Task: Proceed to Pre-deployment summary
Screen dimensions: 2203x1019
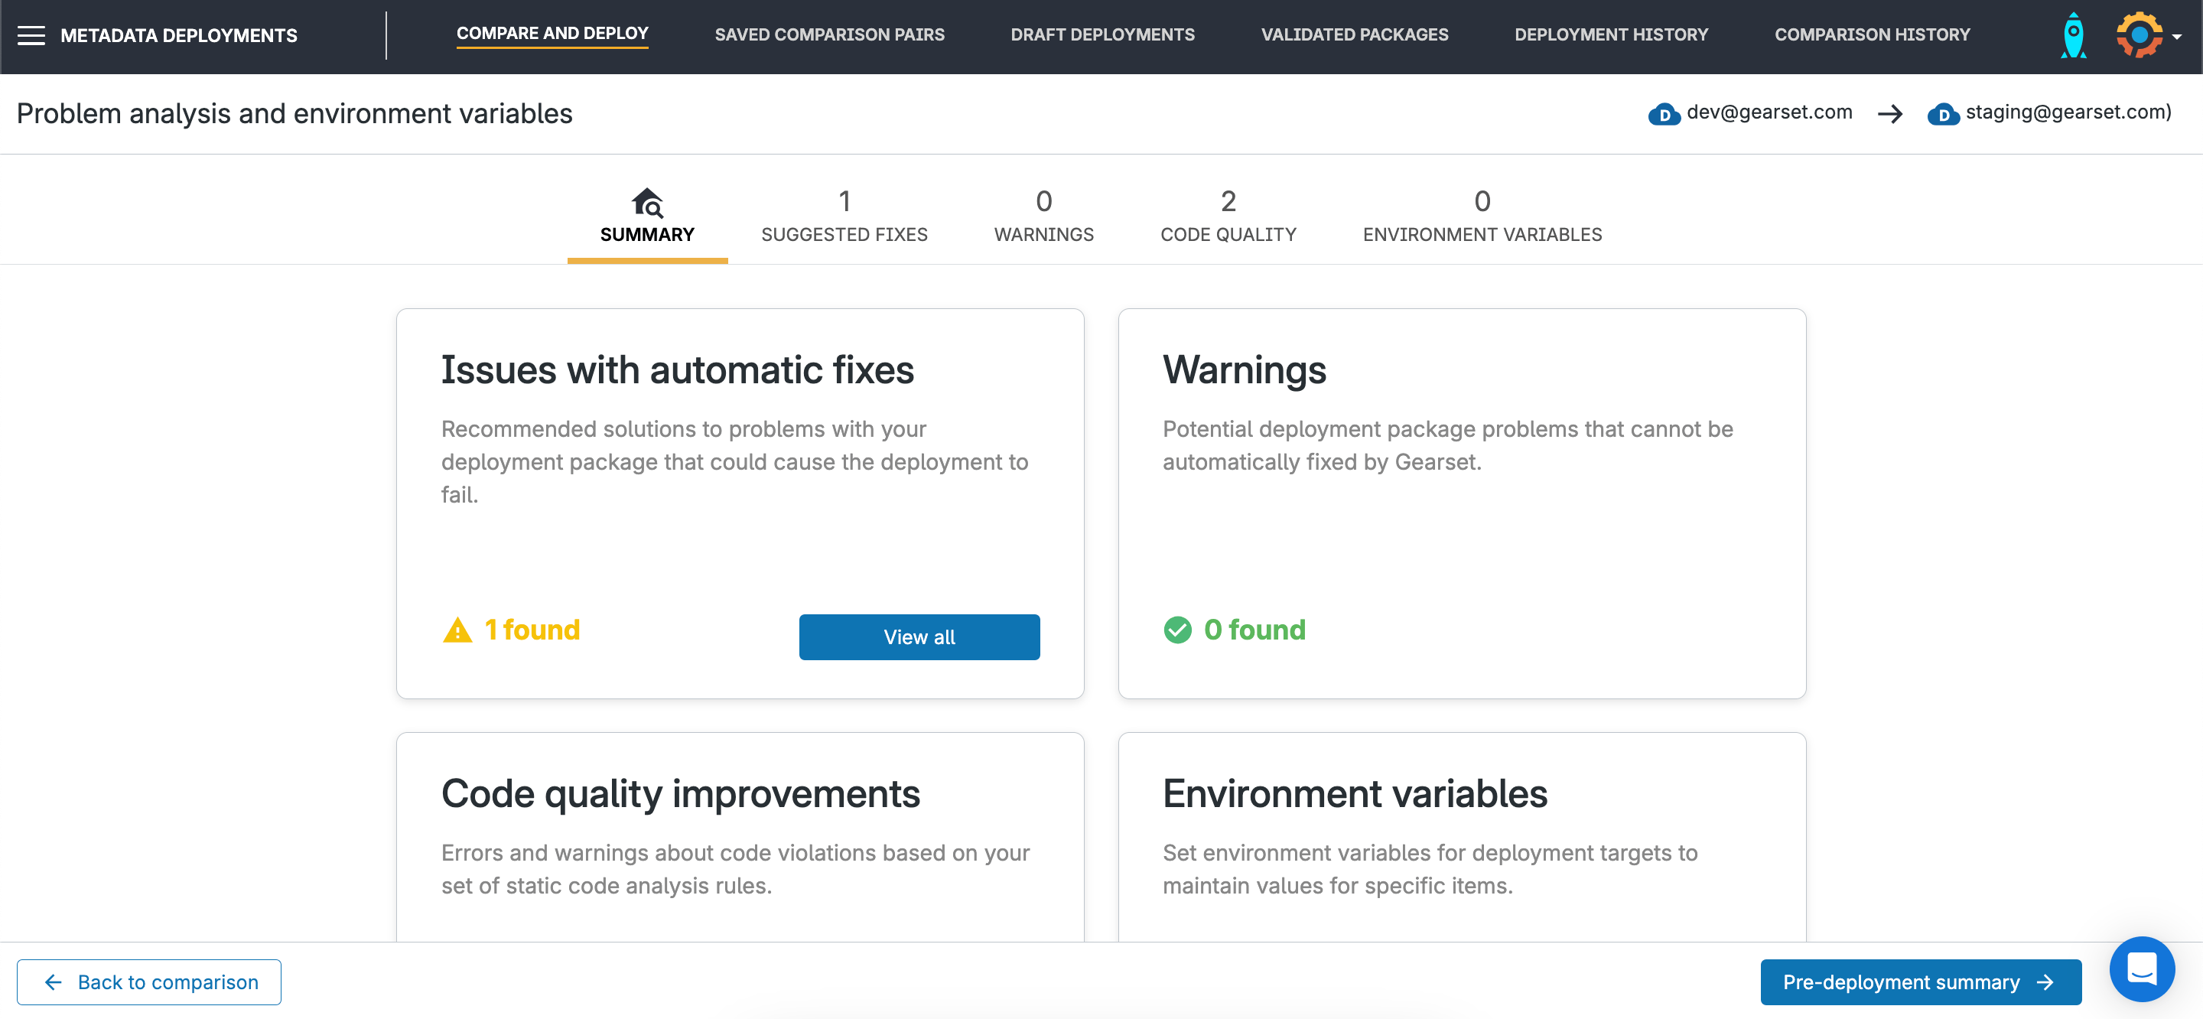Action: click(1920, 982)
